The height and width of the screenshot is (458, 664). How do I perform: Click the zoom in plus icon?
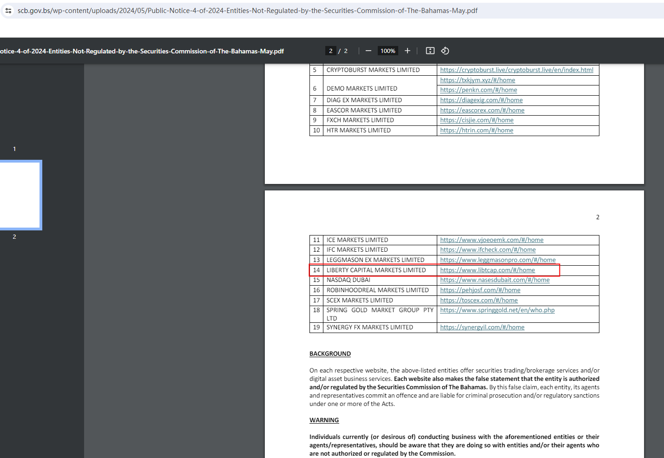coord(408,51)
